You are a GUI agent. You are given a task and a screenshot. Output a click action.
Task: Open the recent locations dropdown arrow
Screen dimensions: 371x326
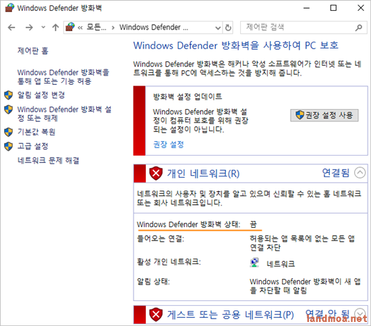point(43,28)
